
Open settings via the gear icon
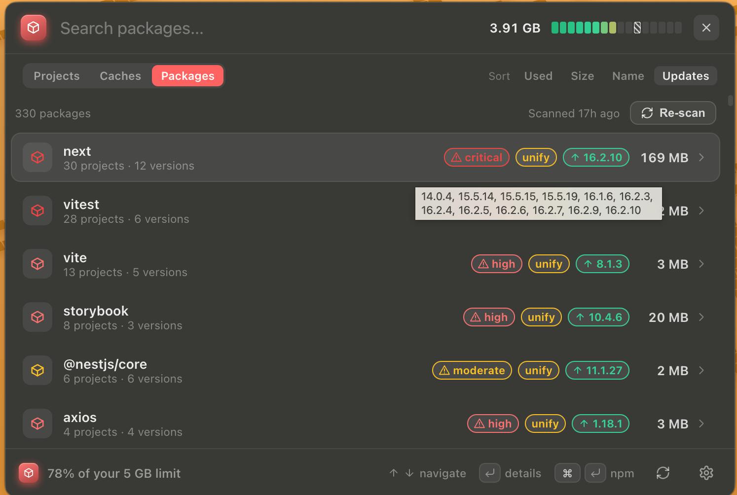pyautogui.click(x=706, y=473)
